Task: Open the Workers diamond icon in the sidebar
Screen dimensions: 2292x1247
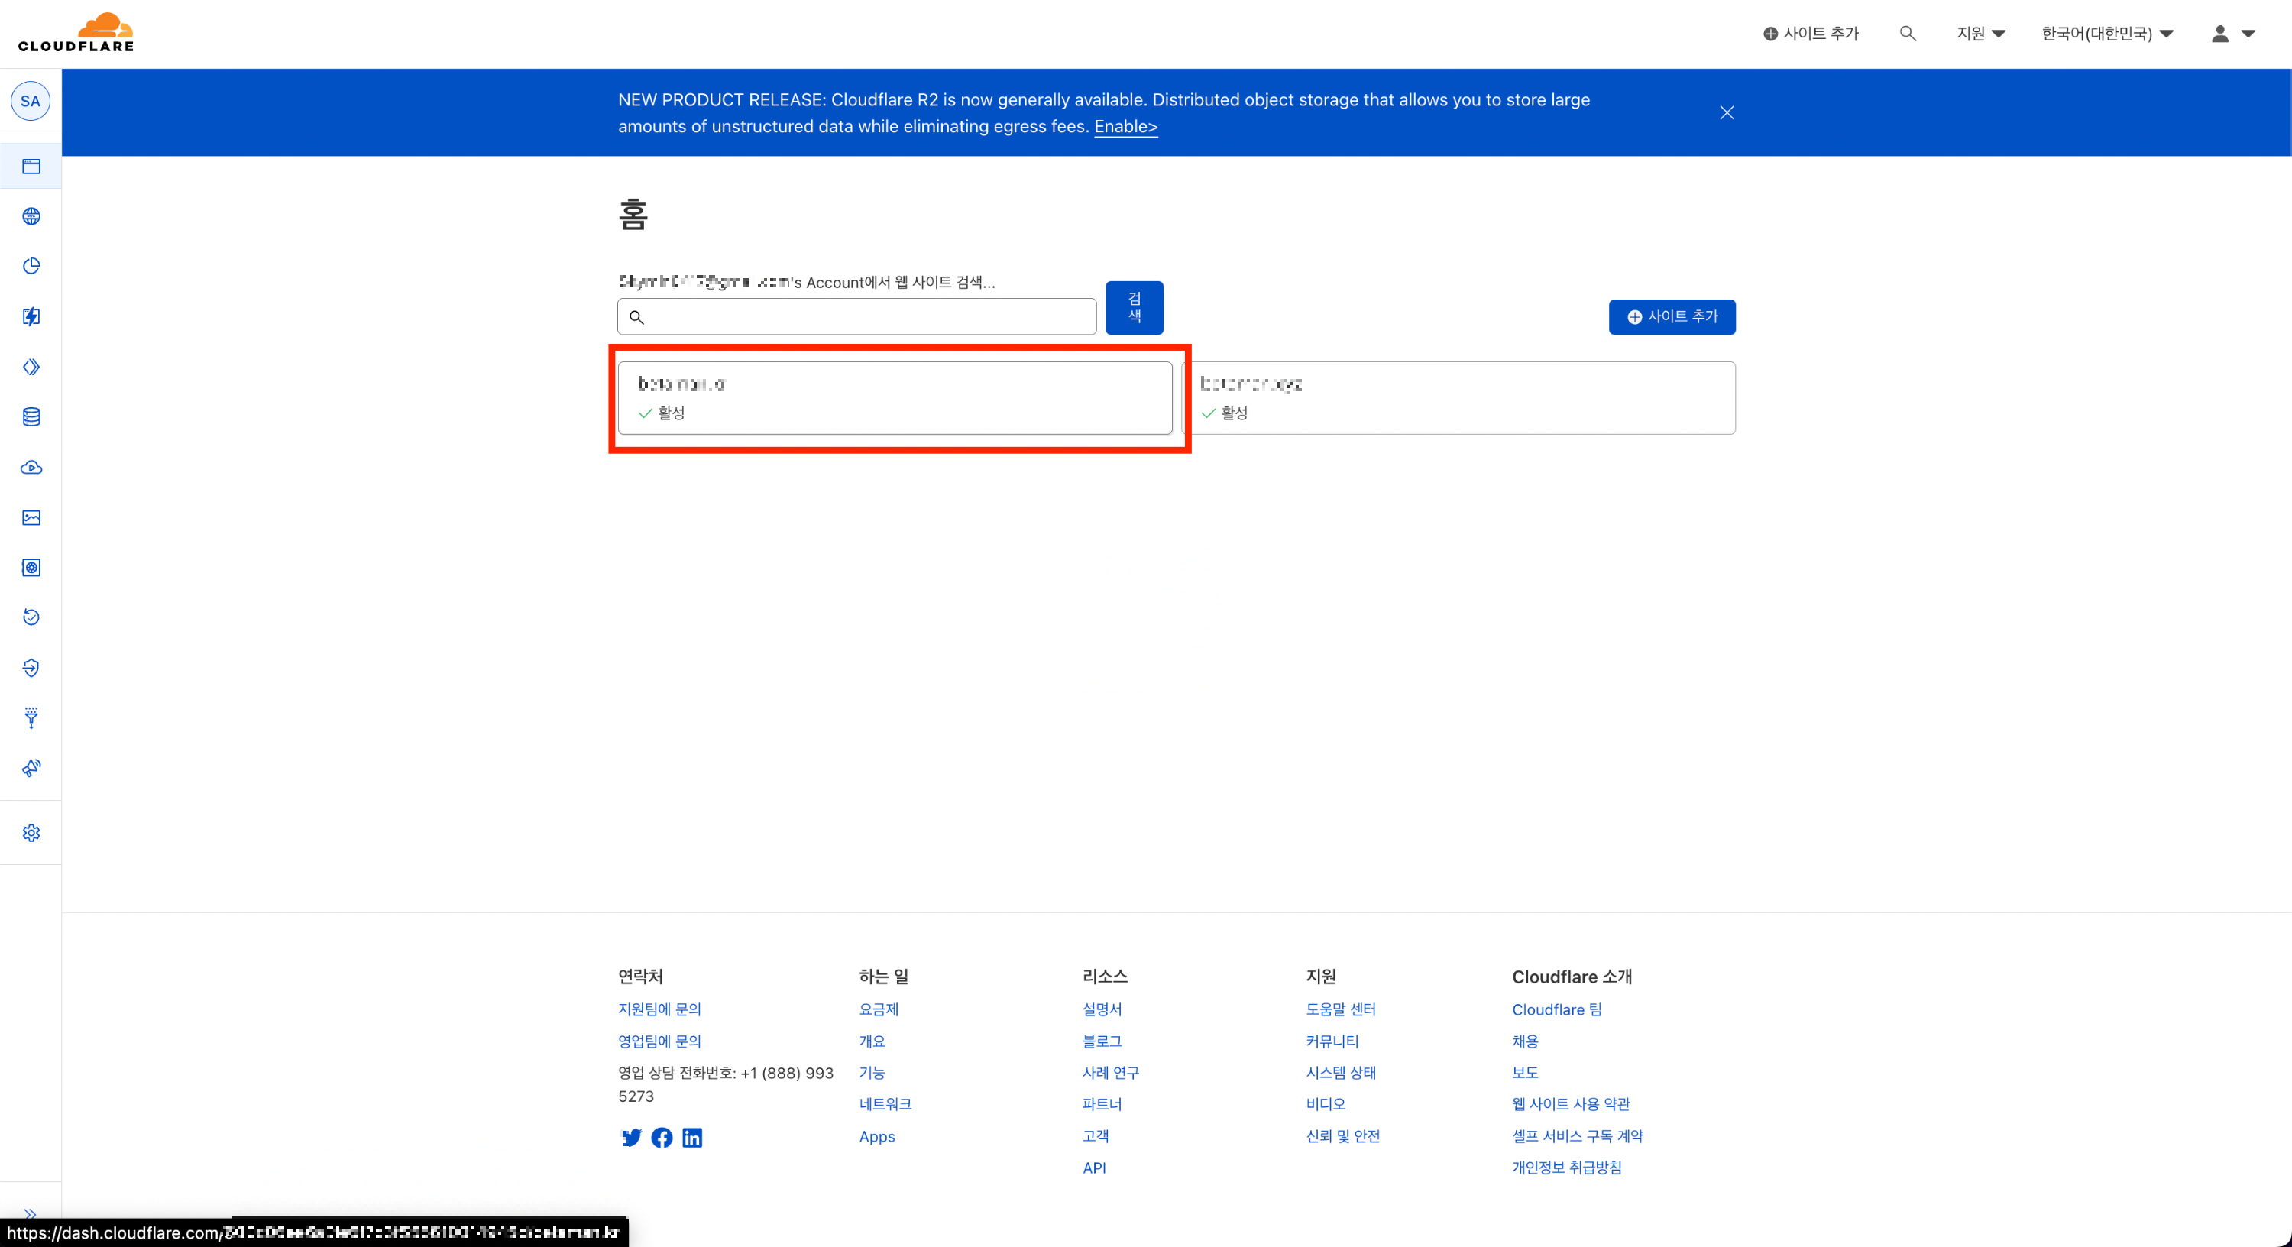Action: point(31,367)
